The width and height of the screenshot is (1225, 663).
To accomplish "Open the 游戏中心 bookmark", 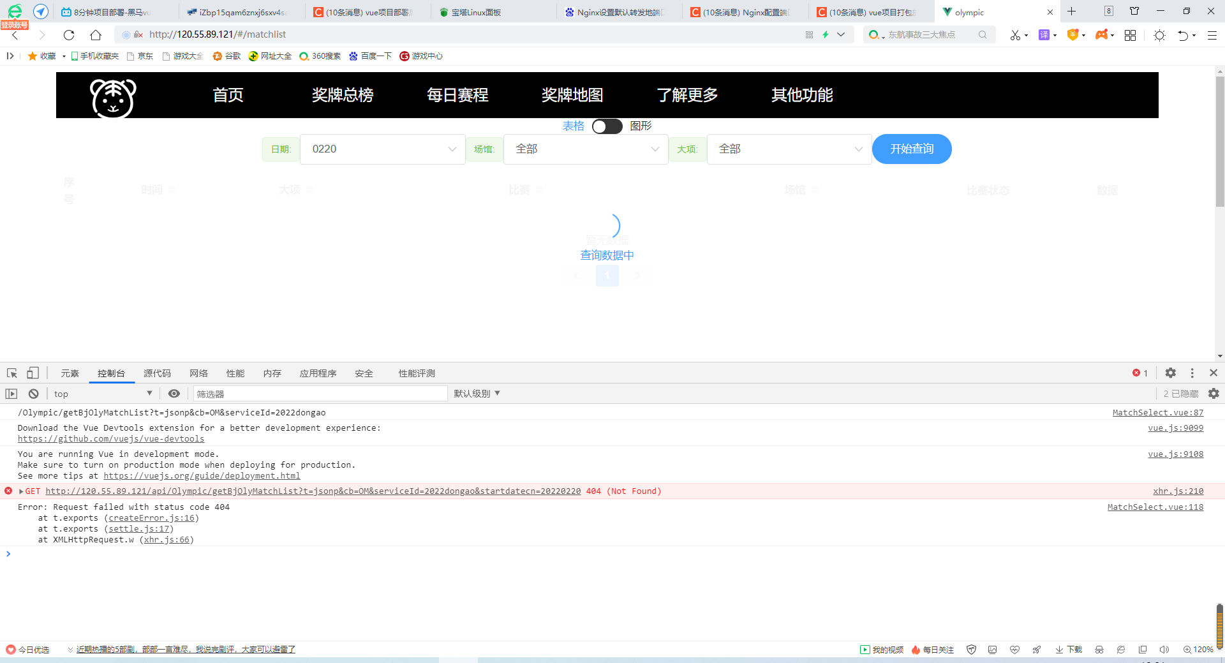I will pos(421,56).
